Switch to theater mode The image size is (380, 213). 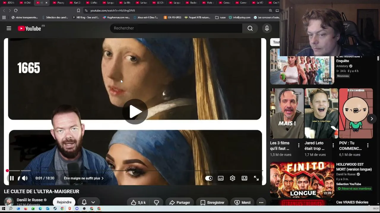[244, 178]
